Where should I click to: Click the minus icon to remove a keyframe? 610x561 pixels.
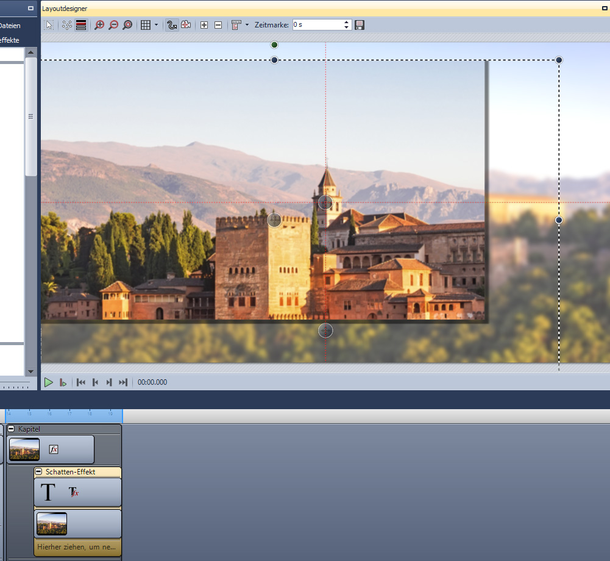218,25
